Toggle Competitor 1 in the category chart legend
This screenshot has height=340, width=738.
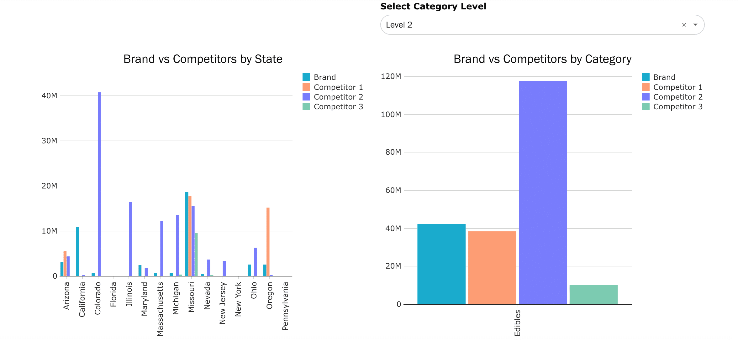(678, 87)
